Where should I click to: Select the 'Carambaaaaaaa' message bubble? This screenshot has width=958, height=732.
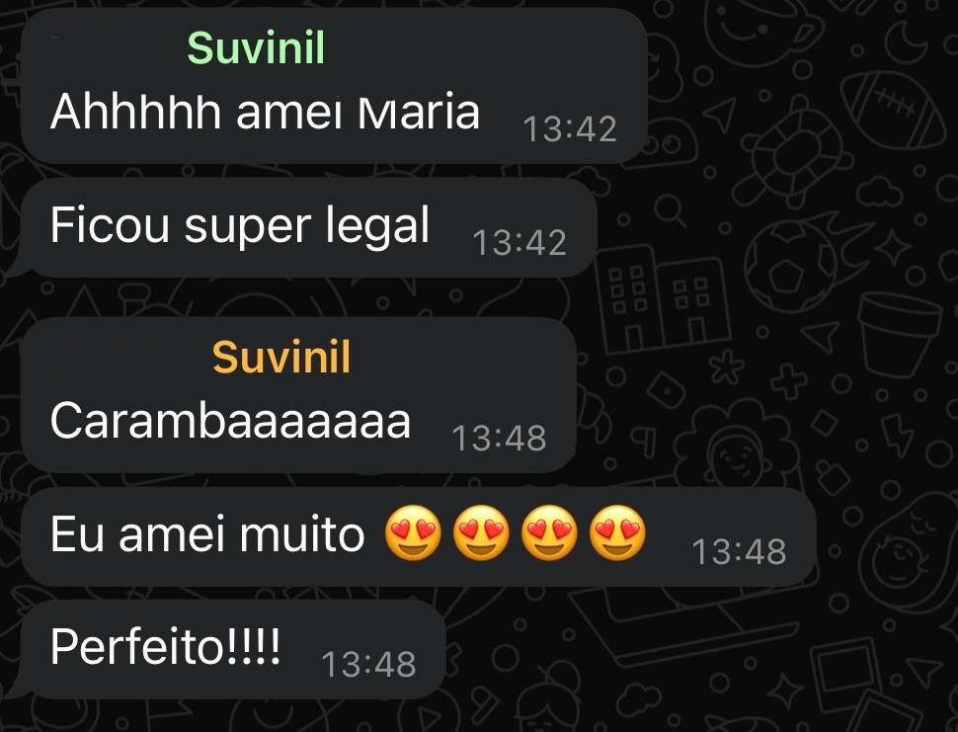coord(299,395)
